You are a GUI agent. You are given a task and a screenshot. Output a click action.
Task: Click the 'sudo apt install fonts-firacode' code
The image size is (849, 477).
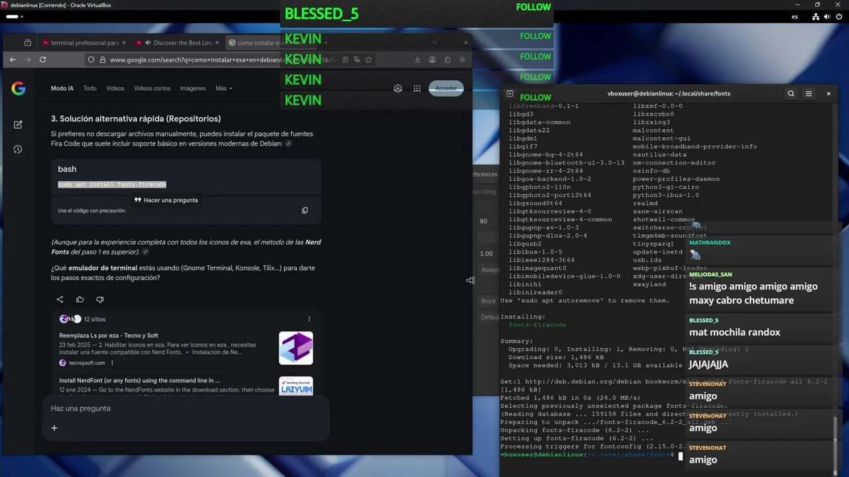tap(112, 184)
